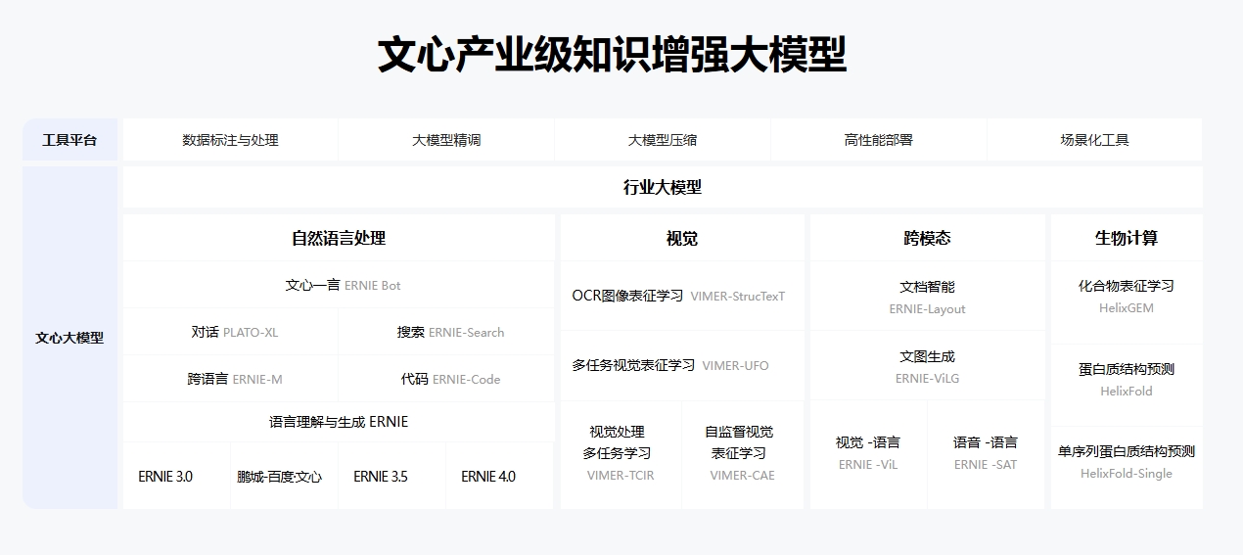The width and height of the screenshot is (1243, 555).
Task: Click the 高性能部署 tool cell
Action: pyautogui.click(x=879, y=140)
